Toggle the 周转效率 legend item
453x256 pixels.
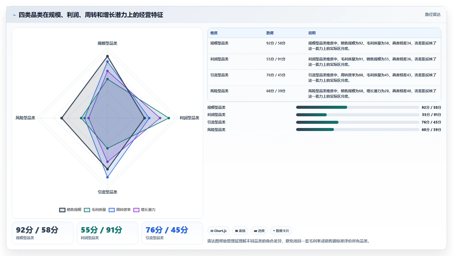coord(120,210)
